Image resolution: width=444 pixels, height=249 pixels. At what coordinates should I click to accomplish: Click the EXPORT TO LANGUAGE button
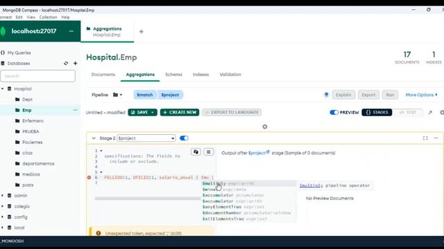(232, 112)
